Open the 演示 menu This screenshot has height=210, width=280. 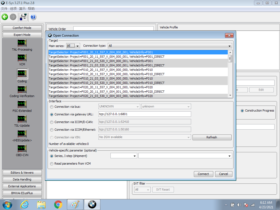coord(22,8)
